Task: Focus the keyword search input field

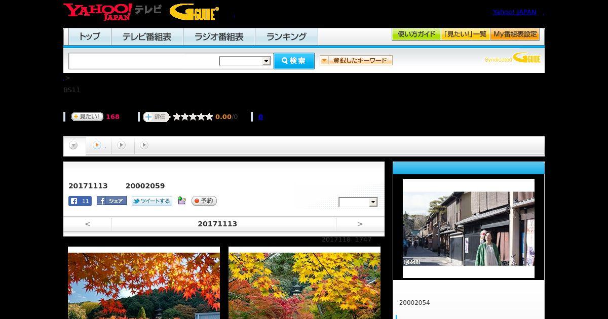Action: coord(144,61)
